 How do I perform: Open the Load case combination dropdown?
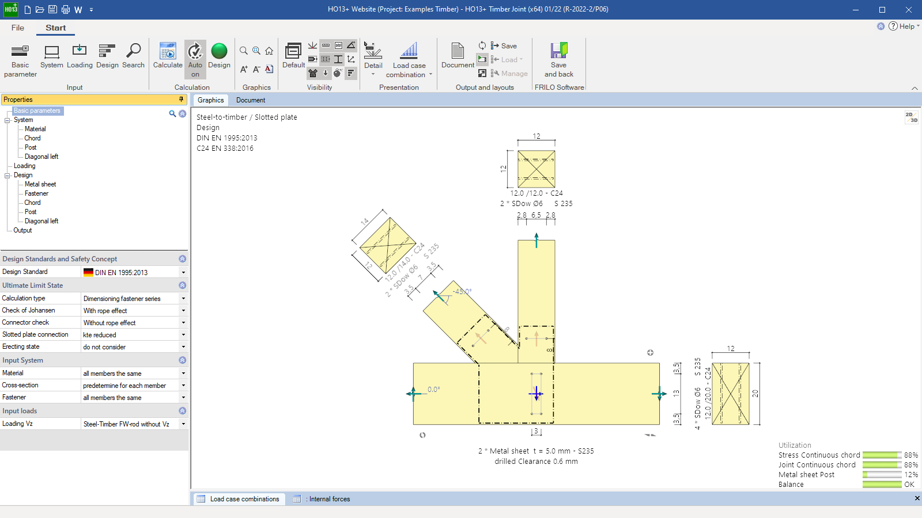(x=409, y=60)
